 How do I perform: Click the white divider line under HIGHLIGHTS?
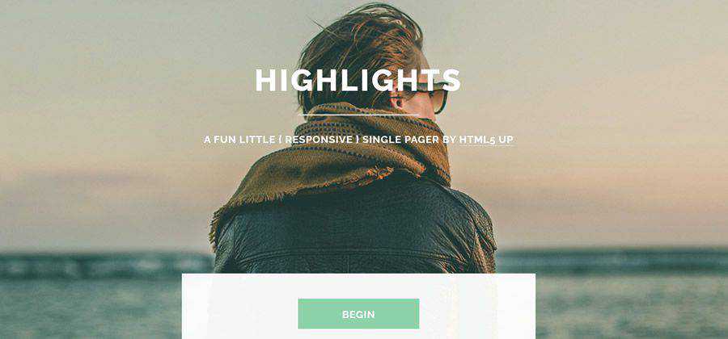[x=358, y=115]
